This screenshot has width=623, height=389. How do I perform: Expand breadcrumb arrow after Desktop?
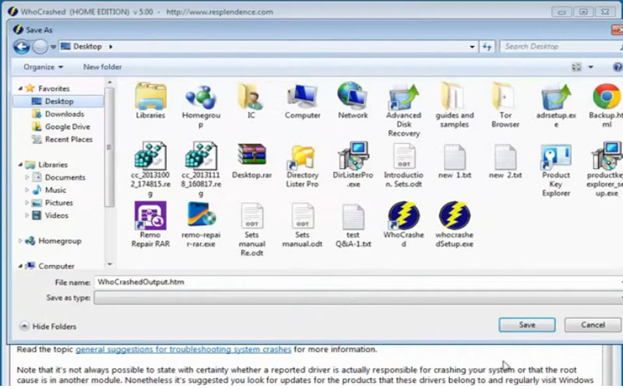pyautogui.click(x=111, y=47)
